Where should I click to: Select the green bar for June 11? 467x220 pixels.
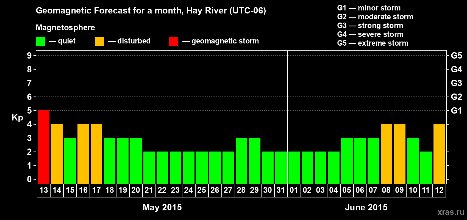pos(426,167)
